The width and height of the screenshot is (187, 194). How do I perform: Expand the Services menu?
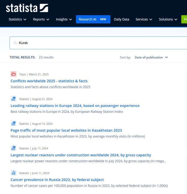(x=144, y=19)
